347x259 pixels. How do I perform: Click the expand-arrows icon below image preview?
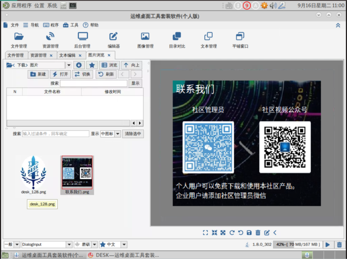pos(223,233)
